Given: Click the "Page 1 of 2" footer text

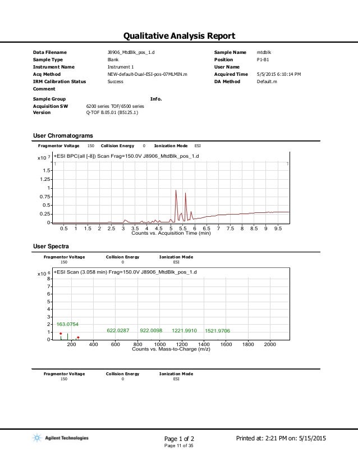Looking at the screenshot, I should 179,439.
